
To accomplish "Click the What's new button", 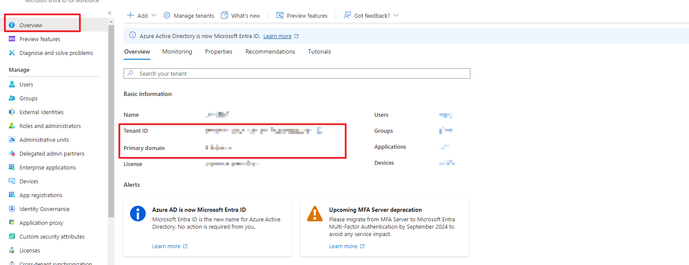I will [x=241, y=16].
